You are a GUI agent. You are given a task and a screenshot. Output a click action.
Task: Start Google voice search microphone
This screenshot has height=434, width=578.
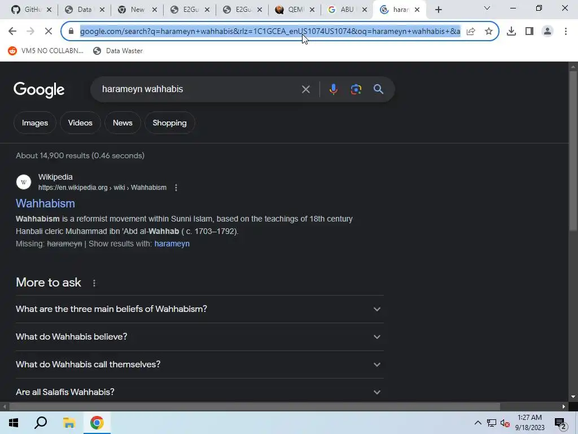tap(333, 89)
